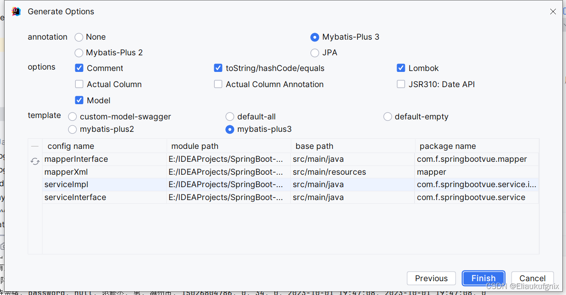Viewport: 566px width, 295px height.
Task: Choose the default-empty template
Action: click(388, 117)
